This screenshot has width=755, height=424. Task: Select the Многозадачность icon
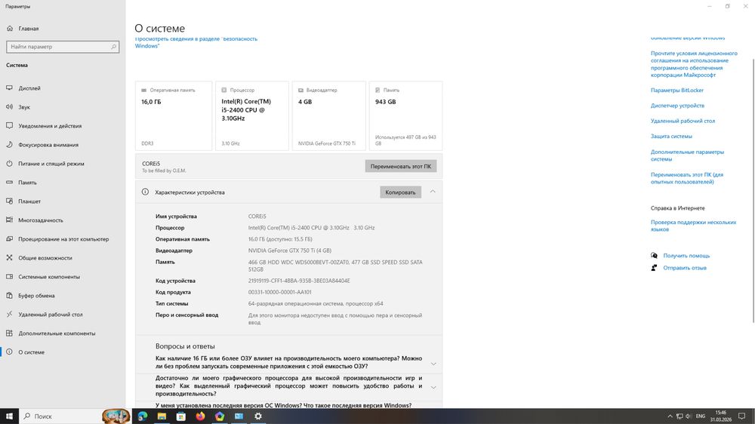pos(10,220)
